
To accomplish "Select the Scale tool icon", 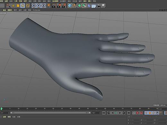I will coord(18,5).
